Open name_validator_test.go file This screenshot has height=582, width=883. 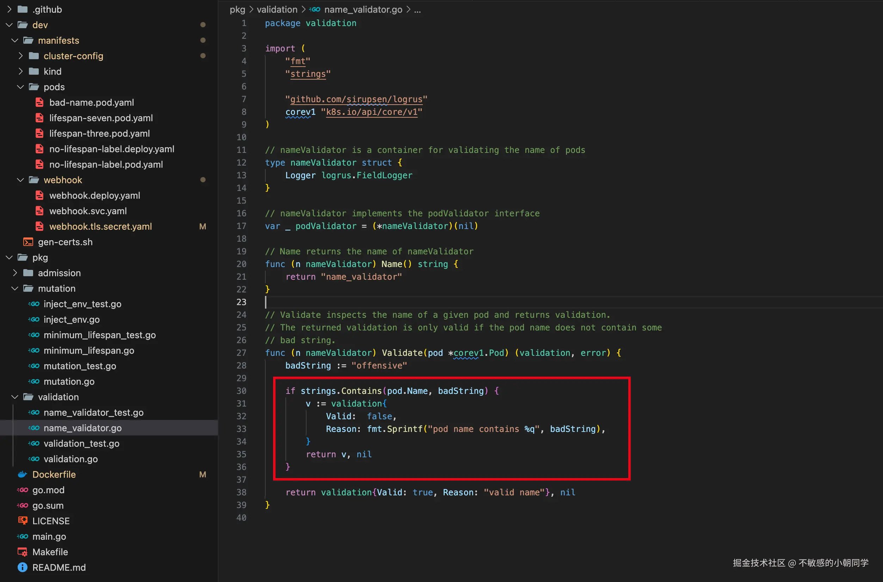[93, 413]
